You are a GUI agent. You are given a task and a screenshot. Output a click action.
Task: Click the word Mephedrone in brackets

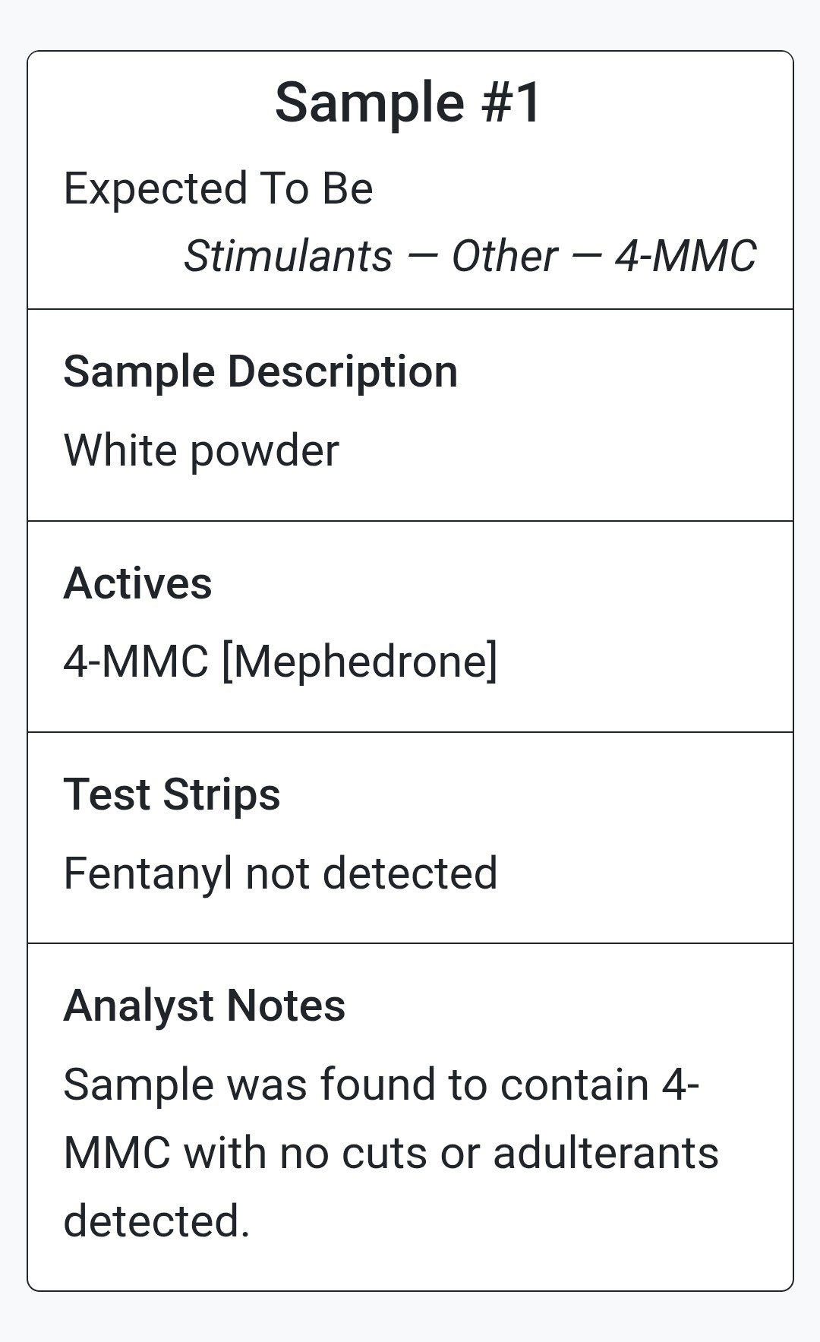(x=359, y=661)
